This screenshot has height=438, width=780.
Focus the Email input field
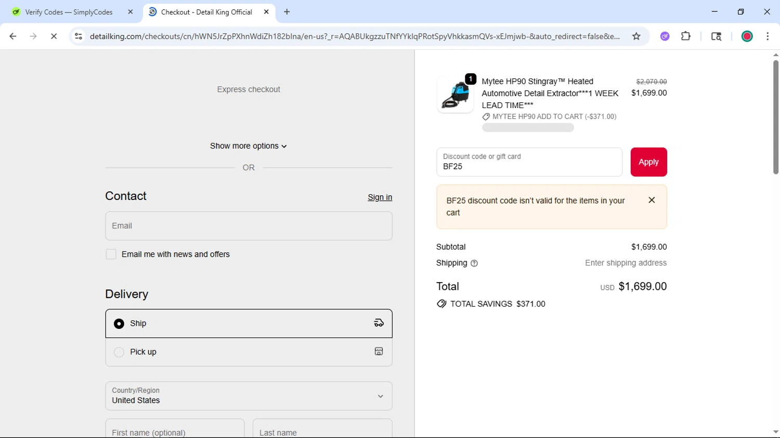tap(249, 226)
